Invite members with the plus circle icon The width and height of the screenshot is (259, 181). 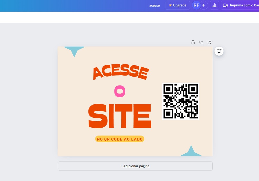pos(203,5)
